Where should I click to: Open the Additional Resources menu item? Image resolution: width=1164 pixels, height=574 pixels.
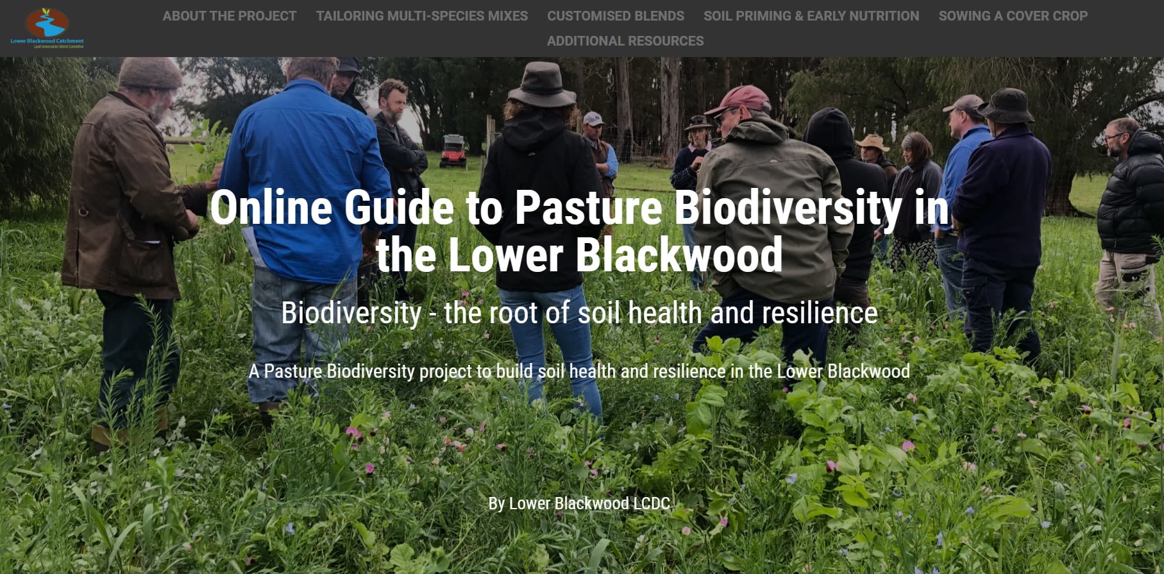click(625, 41)
